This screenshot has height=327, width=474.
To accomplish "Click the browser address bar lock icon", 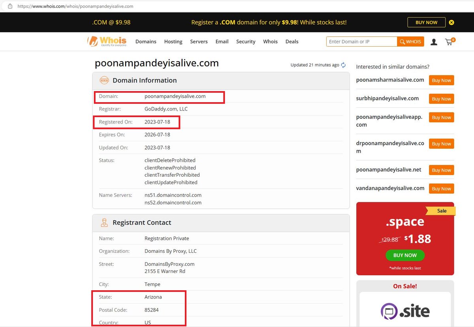I will pyautogui.click(x=10, y=6).
